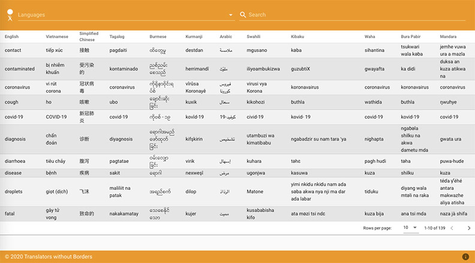Viewport: 475px width, 263px height.
Task: Select the Tagalog column header
Action: tap(117, 37)
